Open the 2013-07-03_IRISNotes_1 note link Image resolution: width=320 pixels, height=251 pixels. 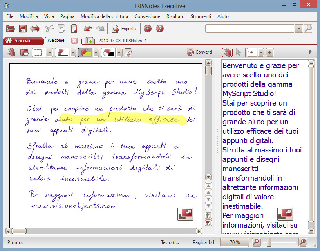(123, 41)
